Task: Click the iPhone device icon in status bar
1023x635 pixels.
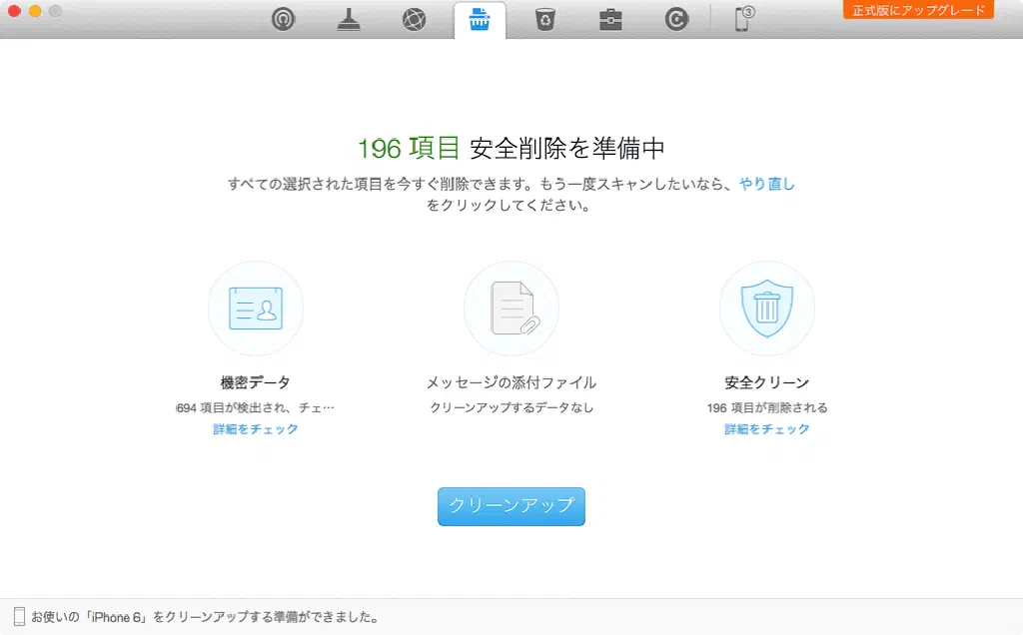Action: point(19,617)
